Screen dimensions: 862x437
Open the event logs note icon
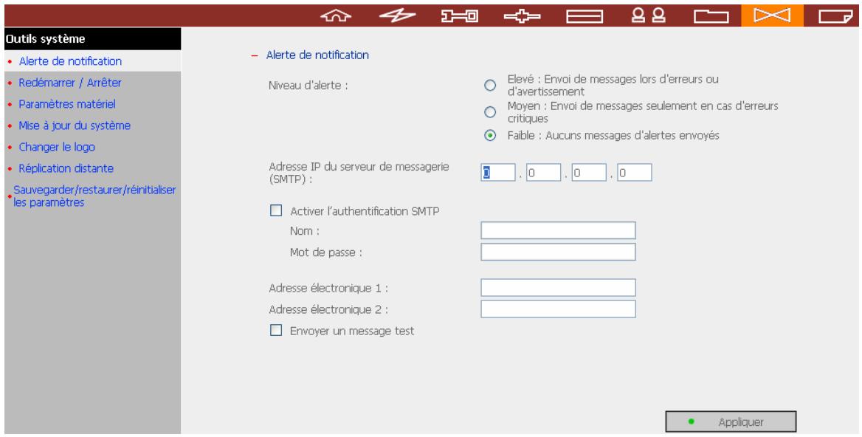click(x=835, y=17)
